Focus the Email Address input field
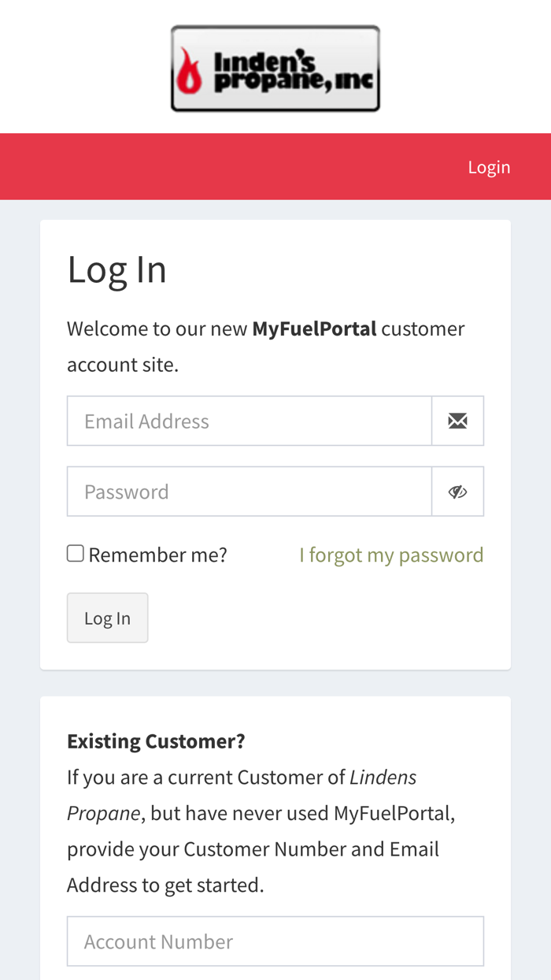 point(250,421)
